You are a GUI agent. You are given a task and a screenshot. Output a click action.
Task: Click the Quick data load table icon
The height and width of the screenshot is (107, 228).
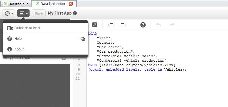10,28
